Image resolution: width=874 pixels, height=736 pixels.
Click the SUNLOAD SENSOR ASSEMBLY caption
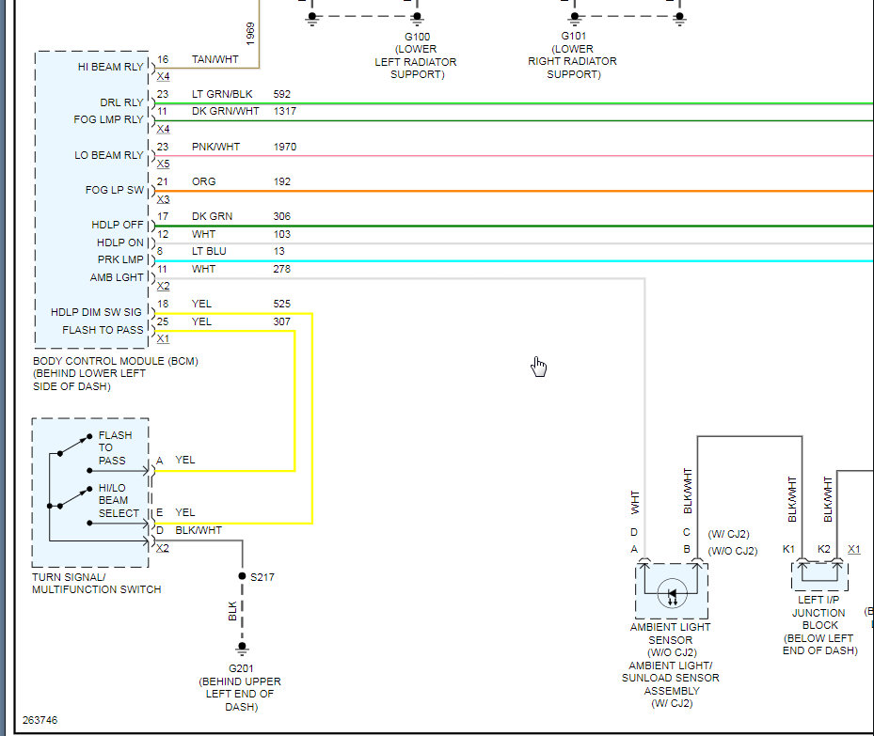[x=671, y=684]
